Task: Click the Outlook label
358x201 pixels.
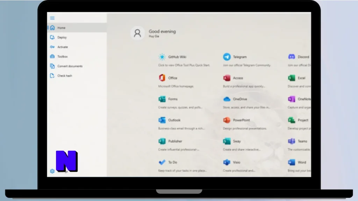Action: pyautogui.click(x=174, y=120)
